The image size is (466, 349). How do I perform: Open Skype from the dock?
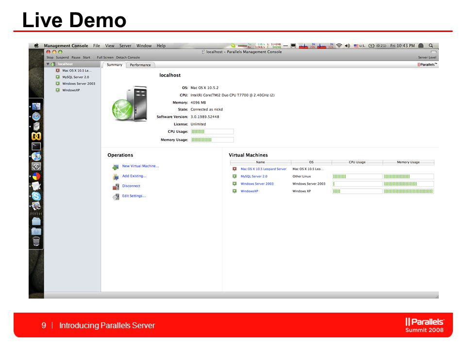pos(36,196)
